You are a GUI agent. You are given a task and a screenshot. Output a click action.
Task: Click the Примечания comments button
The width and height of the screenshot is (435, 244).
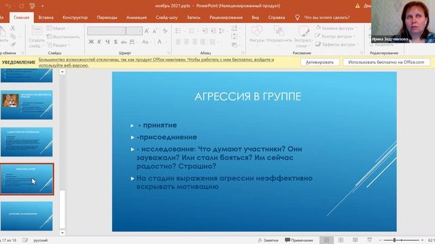pos(299,240)
